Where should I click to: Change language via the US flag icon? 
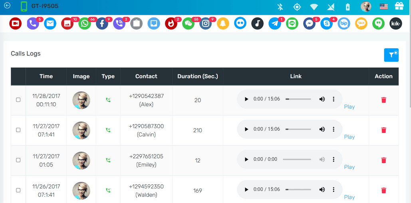coord(384,7)
